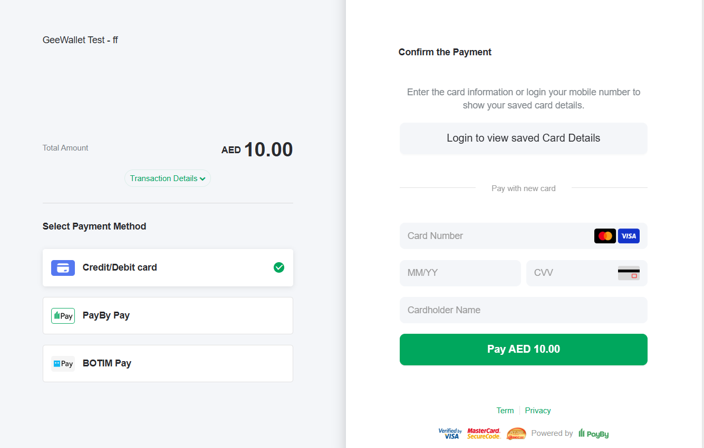Click the BOTIM Pay logo icon

tap(63, 363)
